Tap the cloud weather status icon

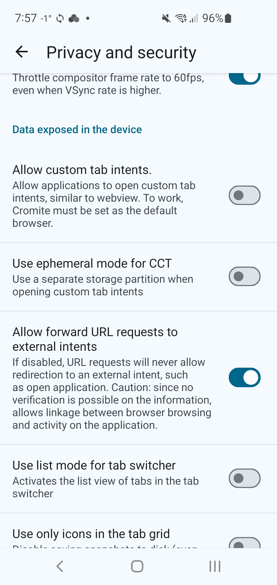[x=74, y=18]
